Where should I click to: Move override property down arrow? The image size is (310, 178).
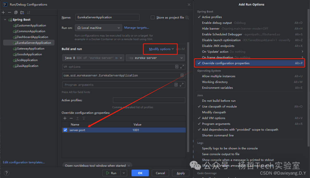tap(84, 118)
